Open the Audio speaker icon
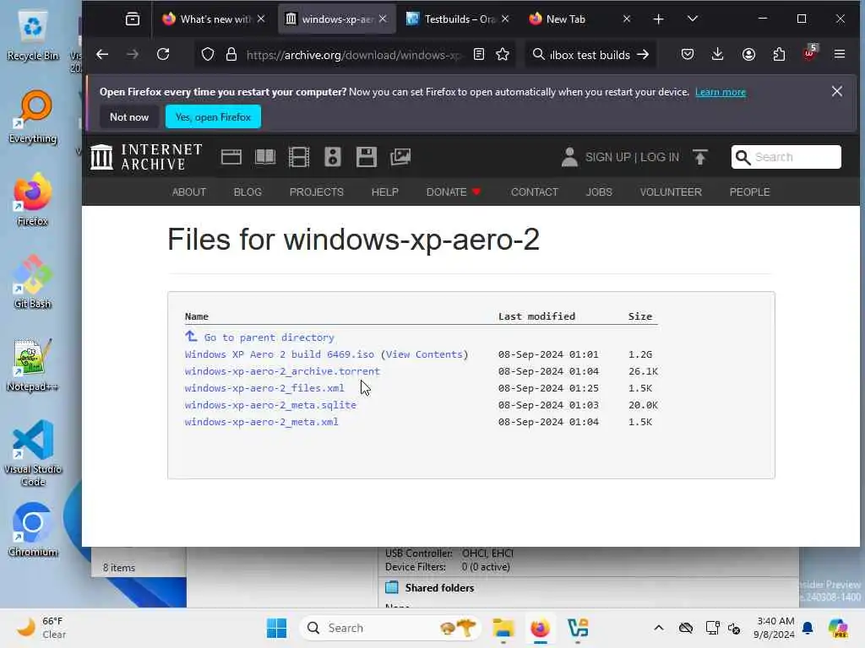This screenshot has height=648, width=865. coord(333,157)
